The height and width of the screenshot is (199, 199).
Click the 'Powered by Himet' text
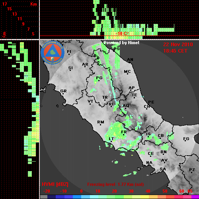click(x=121, y=43)
